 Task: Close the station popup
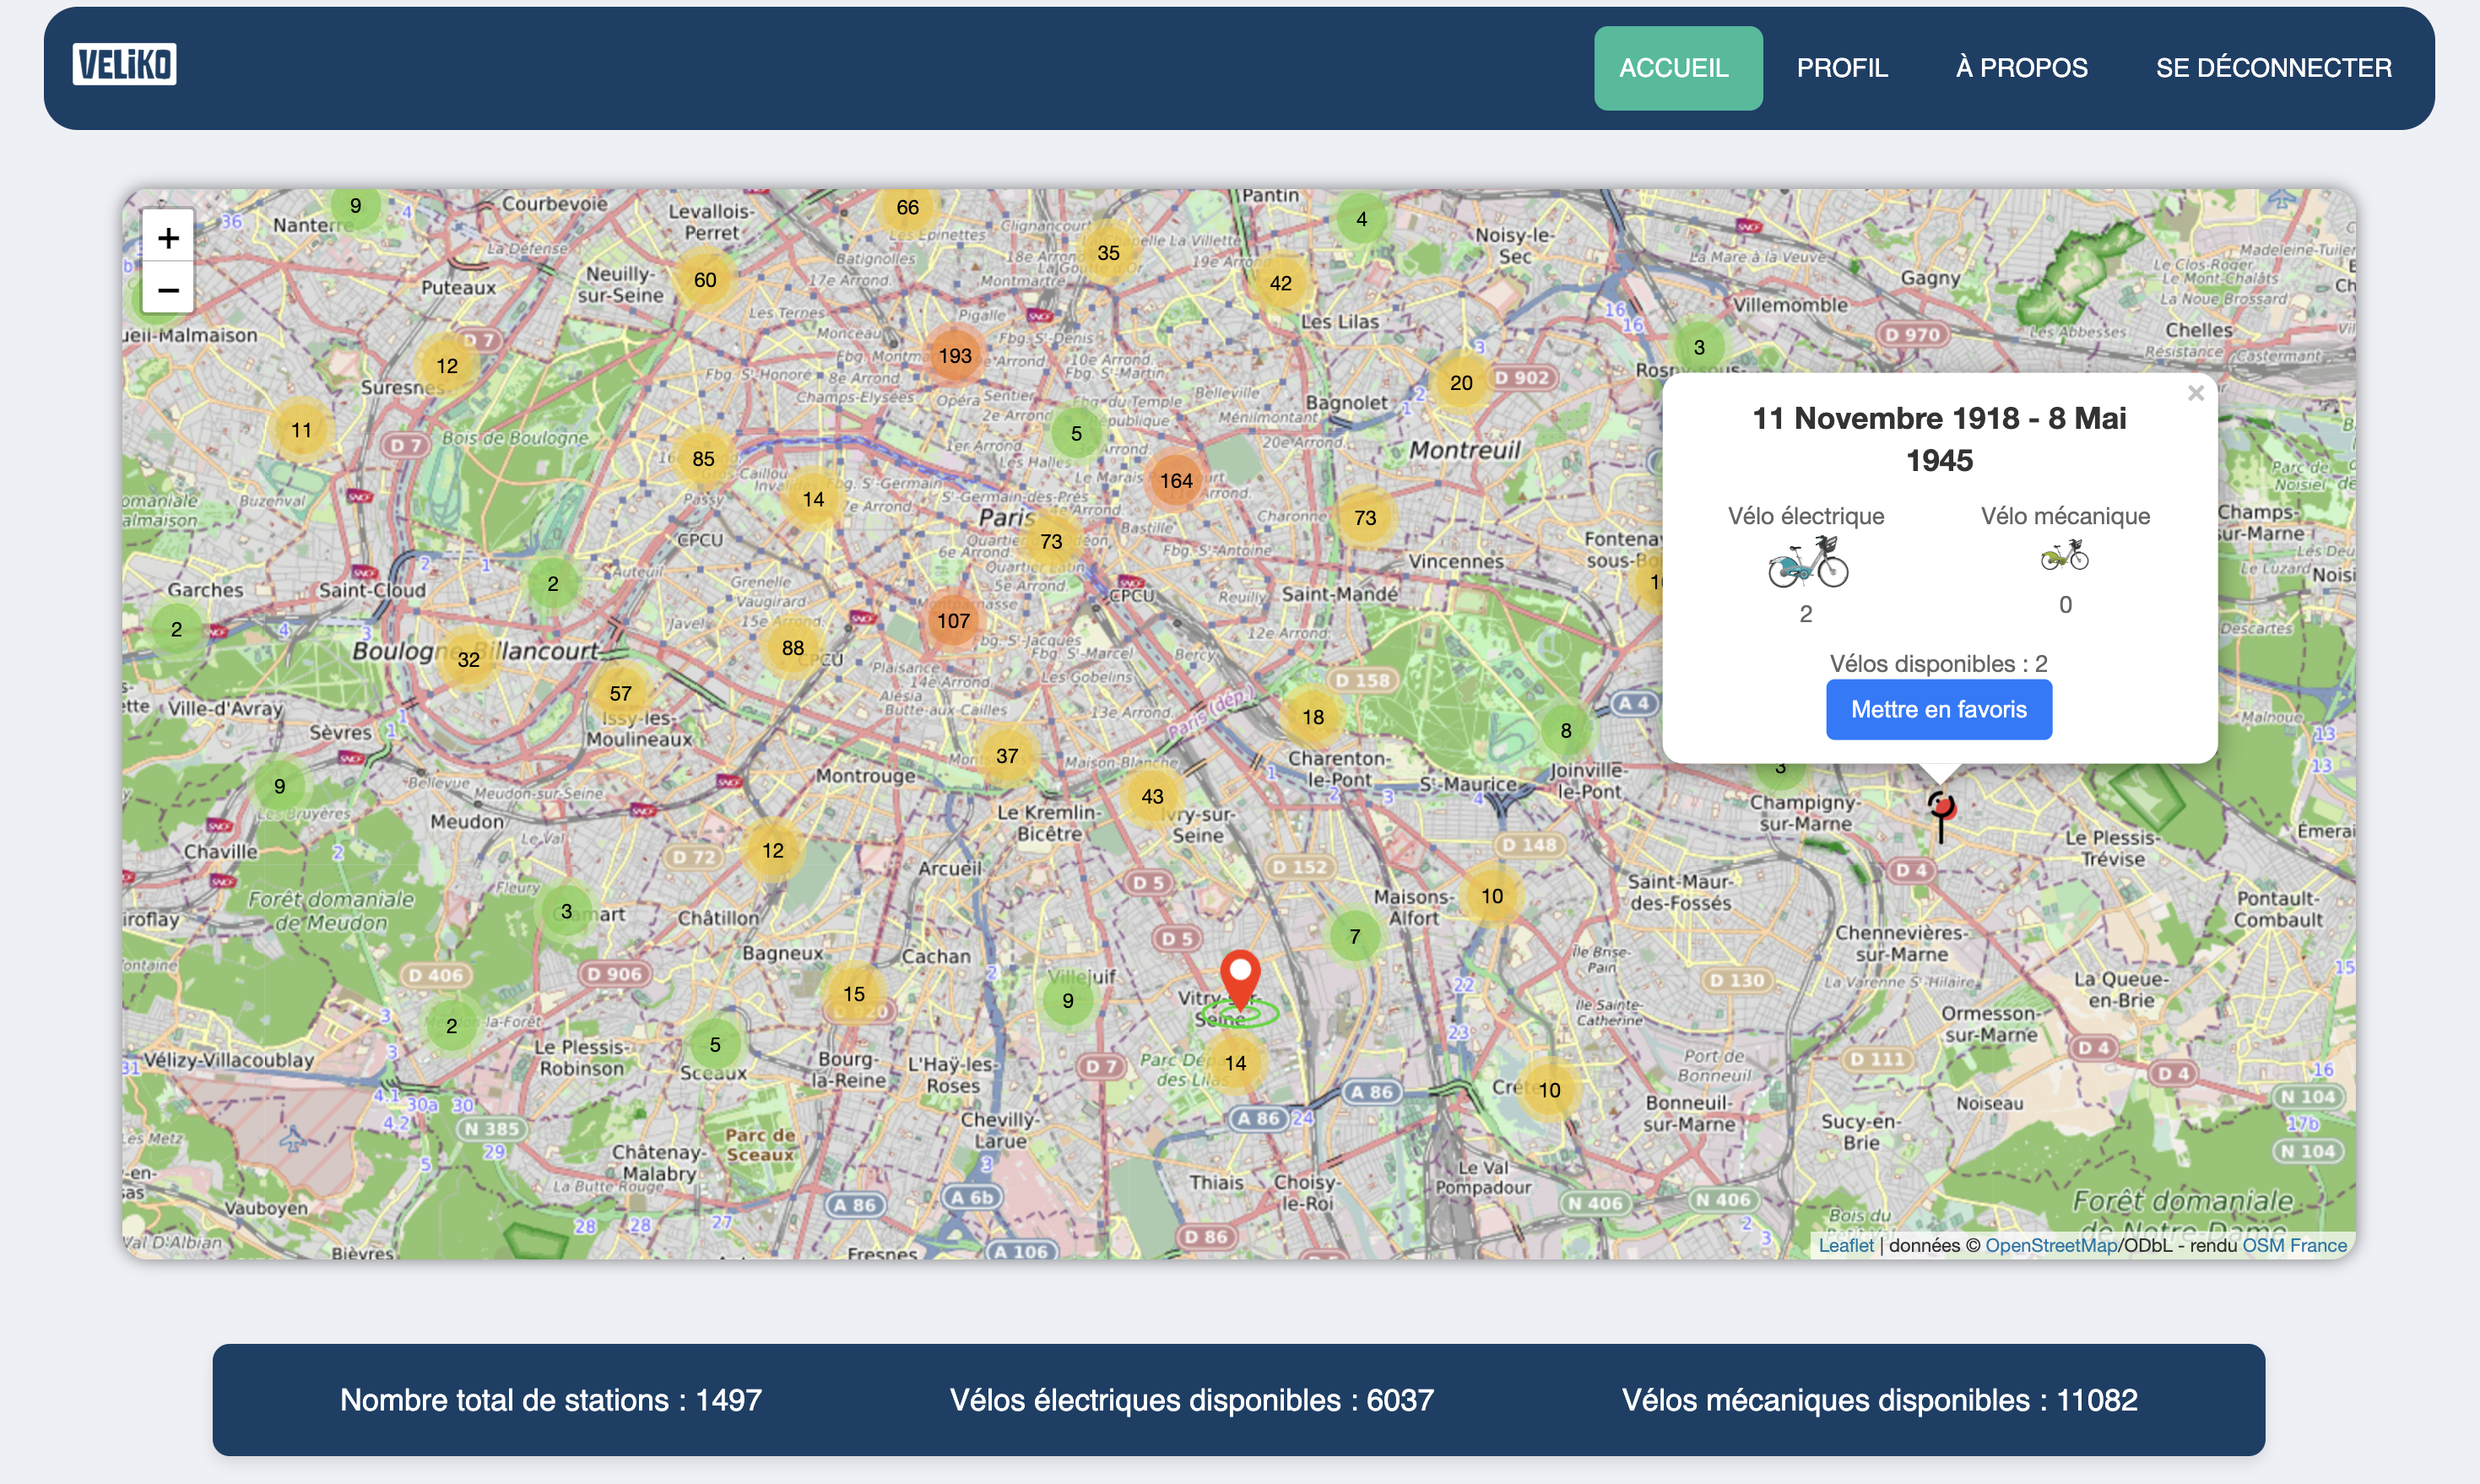click(x=2195, y=393)
